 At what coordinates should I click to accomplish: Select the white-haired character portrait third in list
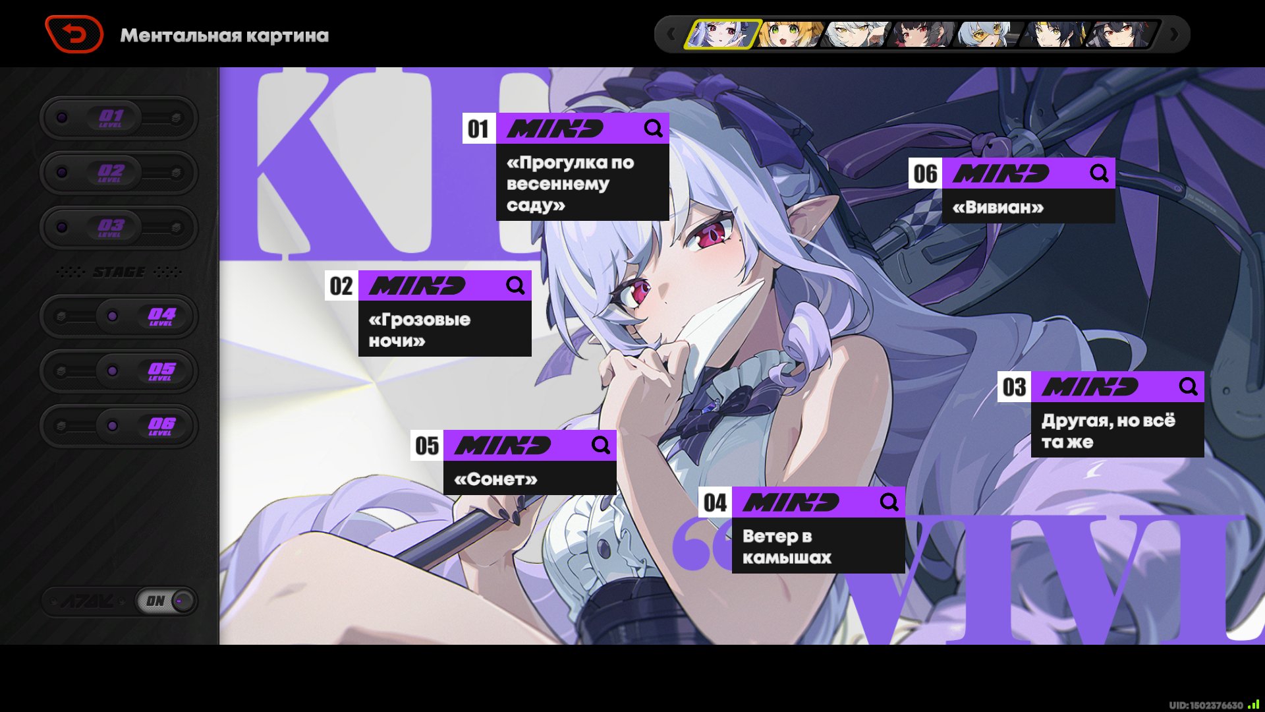tap(857, 34)
